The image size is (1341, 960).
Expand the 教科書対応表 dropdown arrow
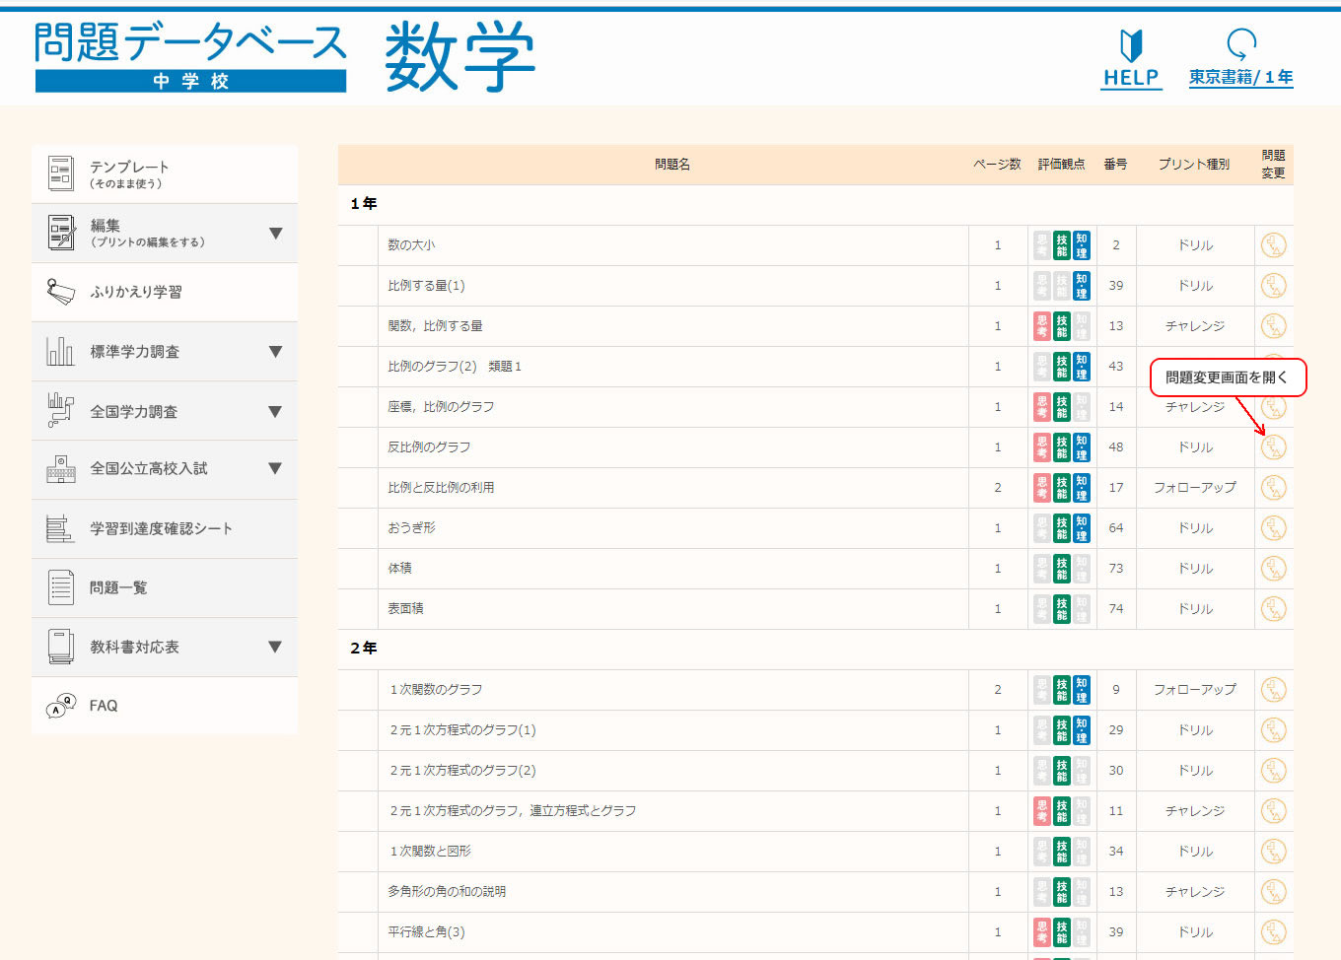click(x=276, y=647)
